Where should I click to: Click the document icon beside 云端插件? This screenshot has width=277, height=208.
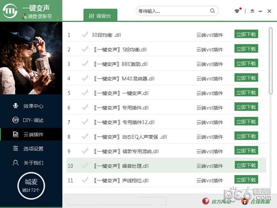16,134
